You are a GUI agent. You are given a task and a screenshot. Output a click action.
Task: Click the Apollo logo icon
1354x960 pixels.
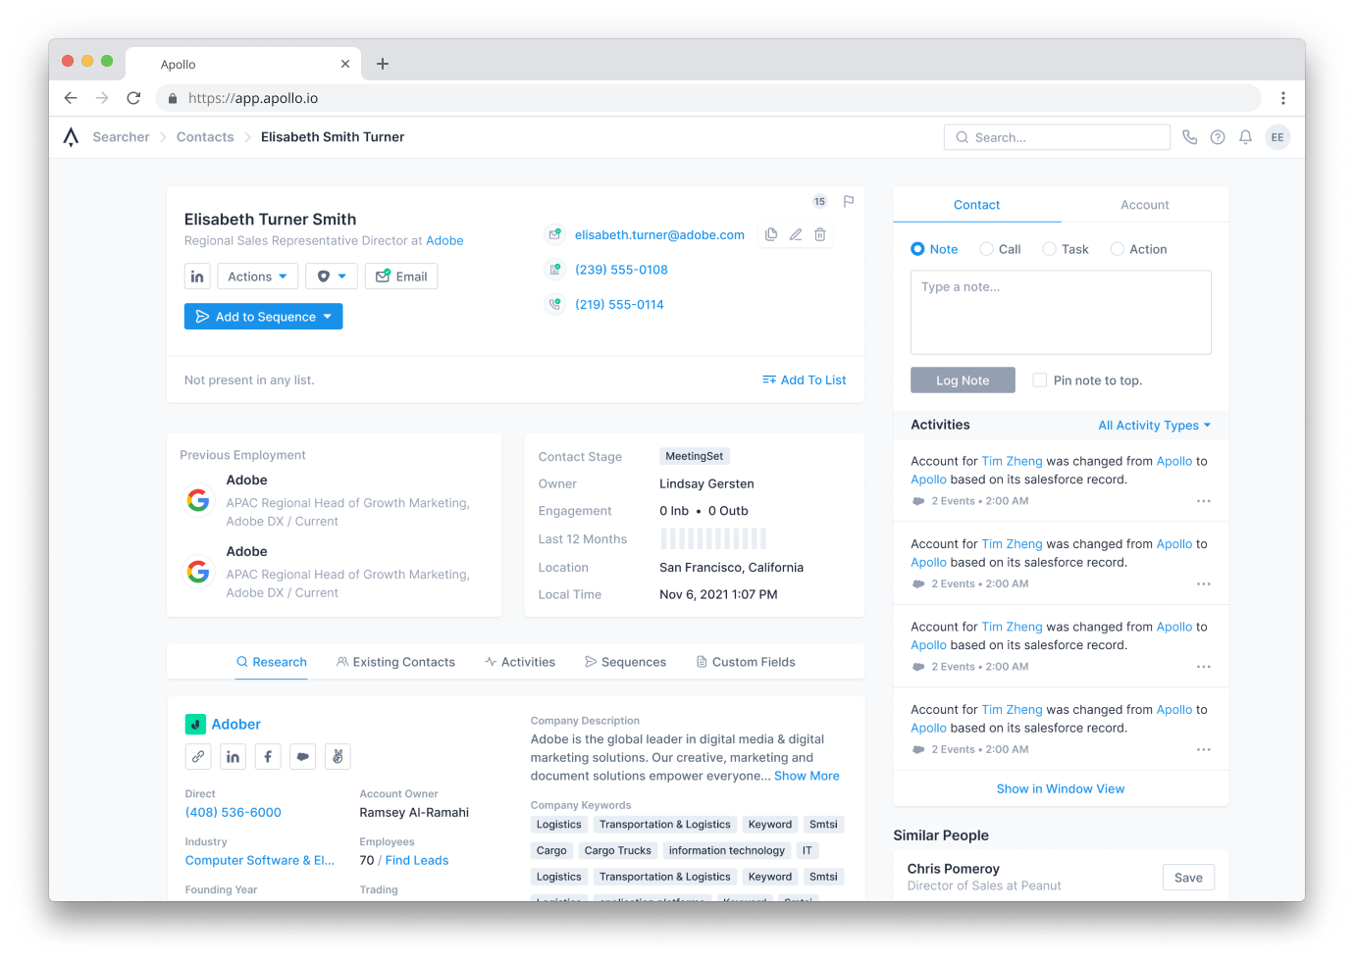pos(71,137)
